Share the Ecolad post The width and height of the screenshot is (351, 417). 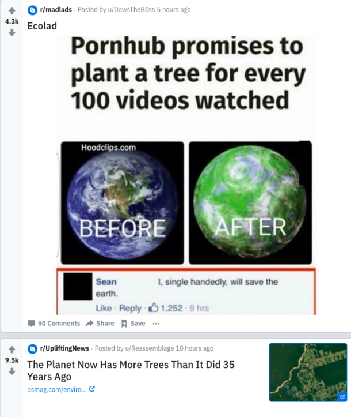click(100, 324)
